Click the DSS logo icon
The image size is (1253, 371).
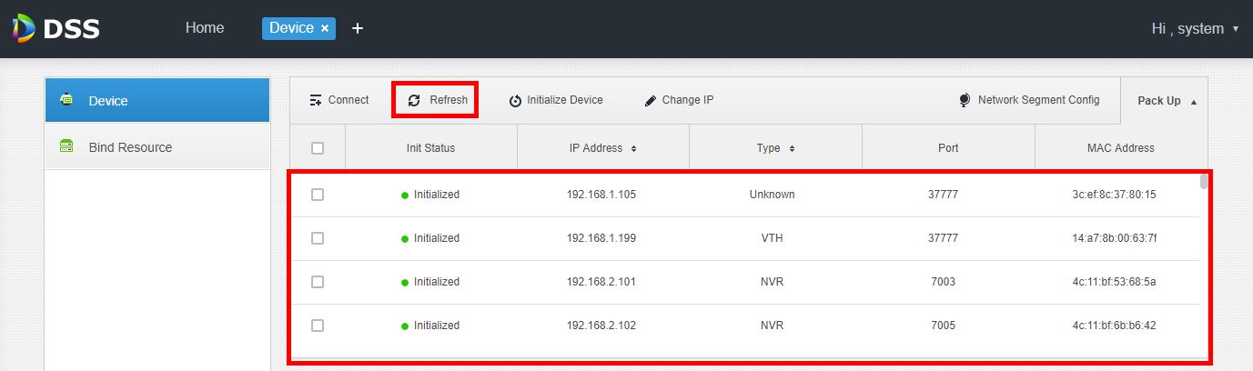24,28
